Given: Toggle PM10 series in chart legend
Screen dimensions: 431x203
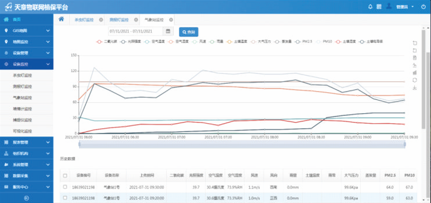Looking at the screenshot, I should click(x=324, y=42).
